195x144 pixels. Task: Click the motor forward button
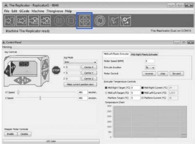[x=177, y=73]
